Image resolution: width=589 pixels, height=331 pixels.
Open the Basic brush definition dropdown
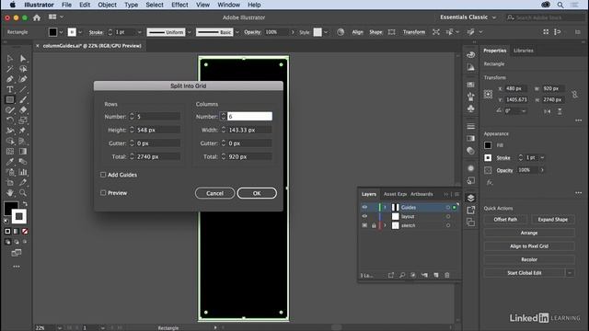click(x=237, y=32)
